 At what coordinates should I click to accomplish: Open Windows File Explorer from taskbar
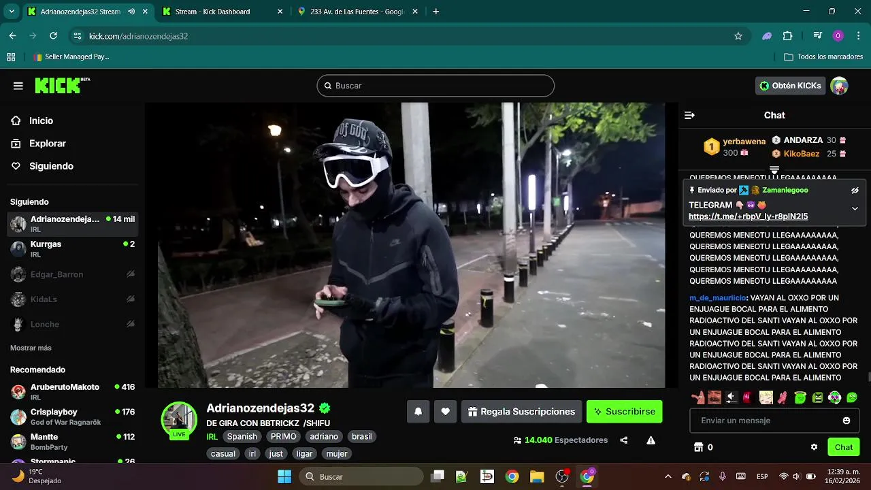(x=537, y=476)
